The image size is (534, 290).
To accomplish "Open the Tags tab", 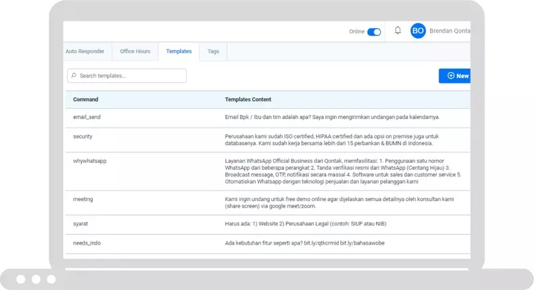I will pyautogui.click(x=213, y=51).
